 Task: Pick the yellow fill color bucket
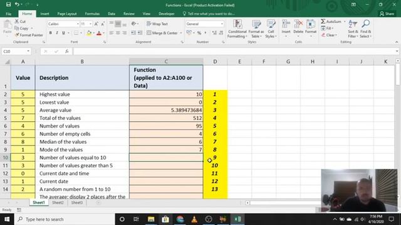tap(89, 33)
